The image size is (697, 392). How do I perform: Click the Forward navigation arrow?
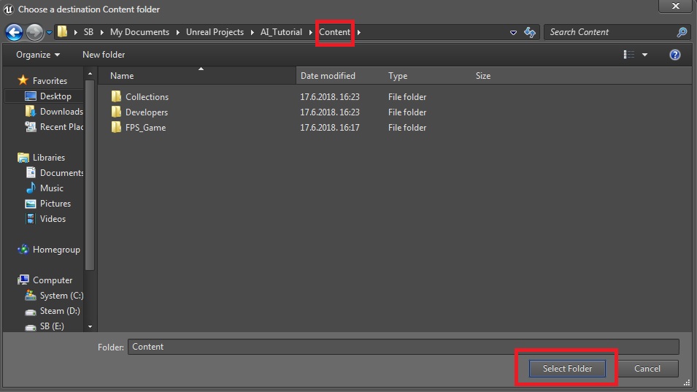34,32
